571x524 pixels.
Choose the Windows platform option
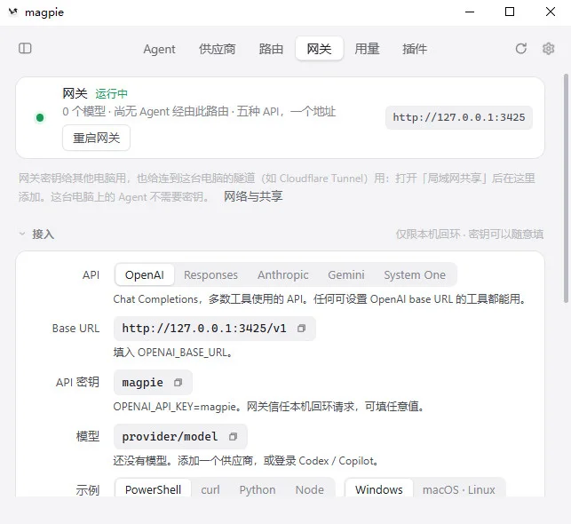378,489
